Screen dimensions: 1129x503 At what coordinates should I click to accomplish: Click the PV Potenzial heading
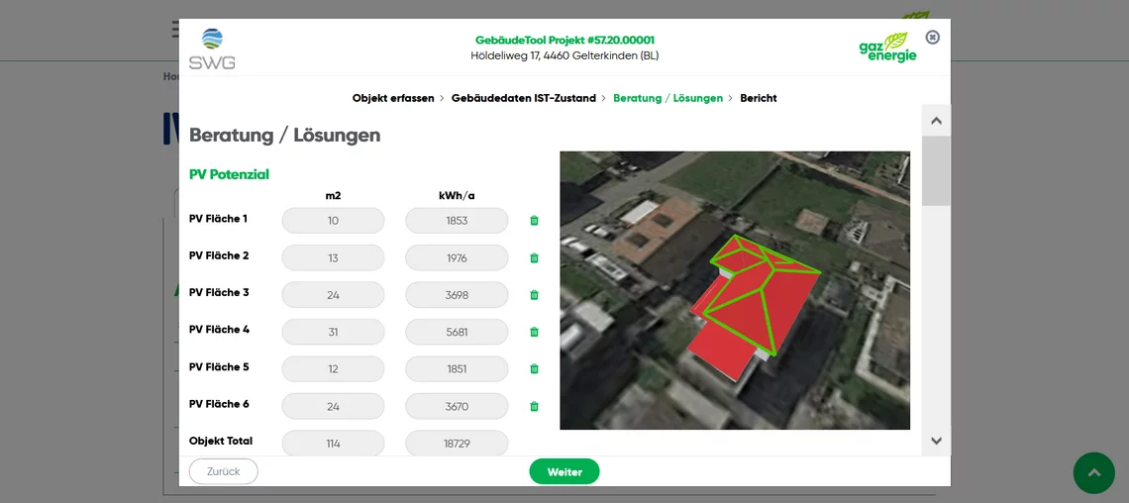229,174
